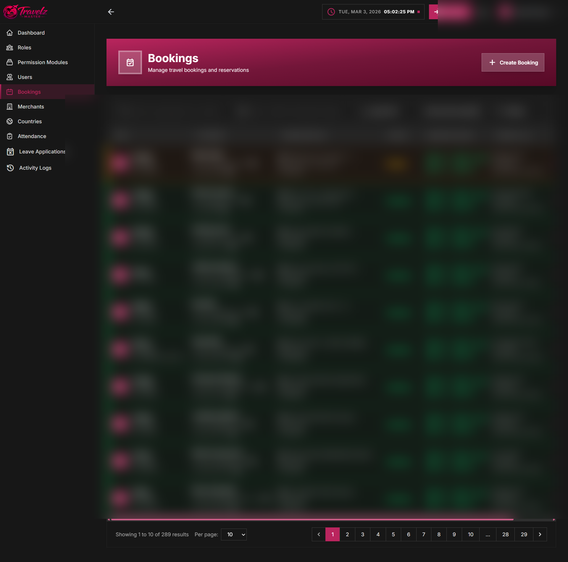Go to page 8
The width and height of the screenshot is (568, 562).
coord(439,535)
